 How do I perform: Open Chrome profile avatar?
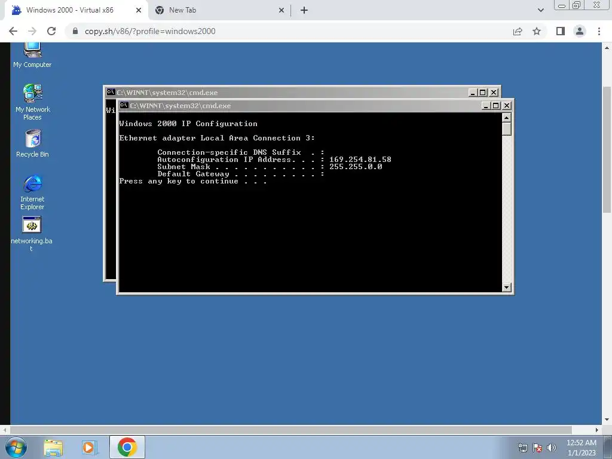(x=580, y=31)
